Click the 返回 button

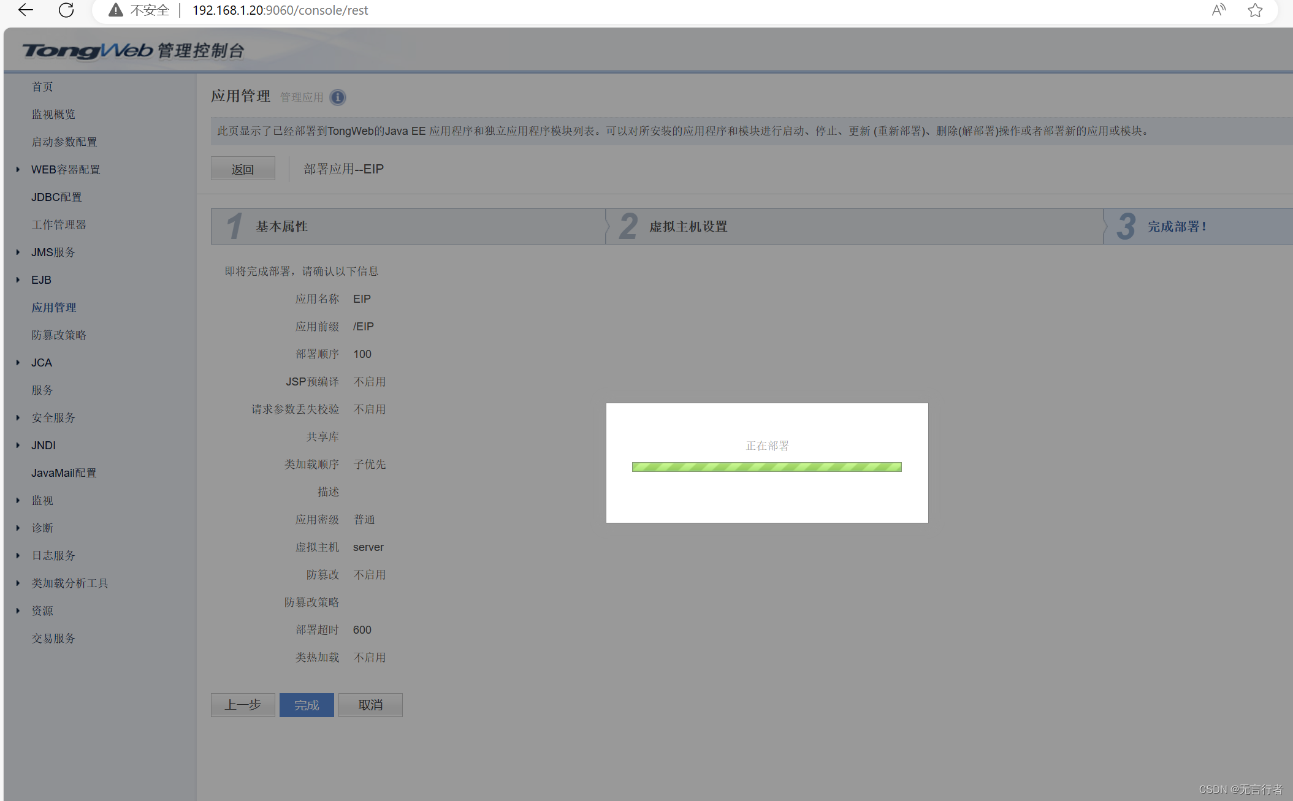point(242,169)
